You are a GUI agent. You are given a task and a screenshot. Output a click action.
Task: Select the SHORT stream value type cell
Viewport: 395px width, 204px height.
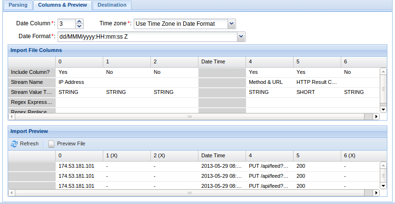(x=316, y=92)
